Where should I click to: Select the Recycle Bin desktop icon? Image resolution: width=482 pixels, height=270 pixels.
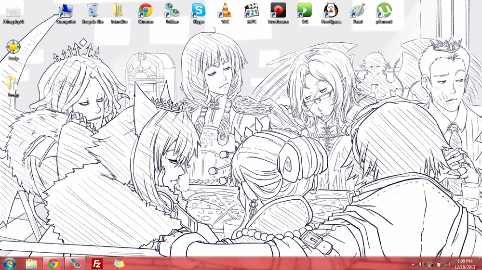[x=93, y=14]
